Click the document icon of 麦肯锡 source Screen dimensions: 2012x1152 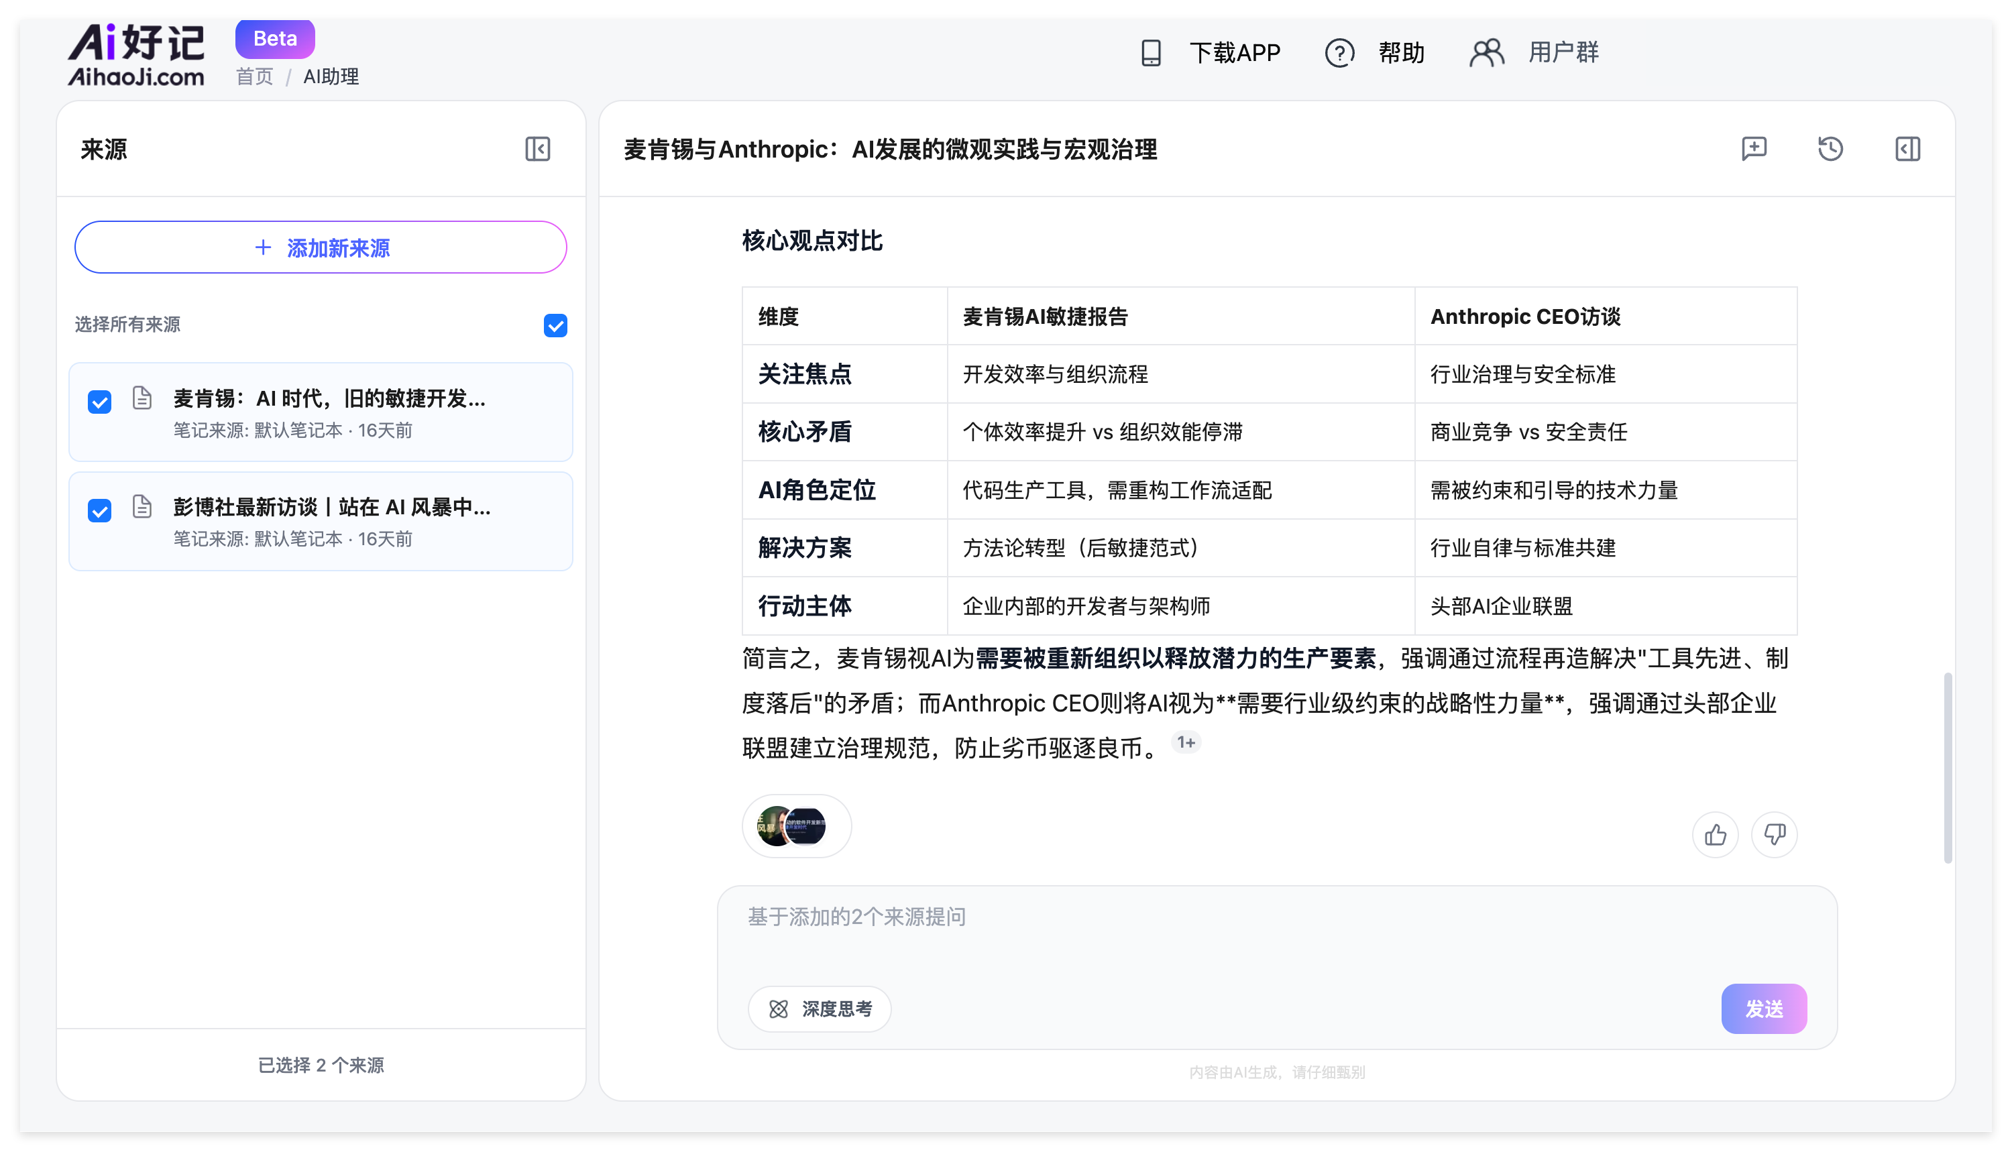click(142, 397)
